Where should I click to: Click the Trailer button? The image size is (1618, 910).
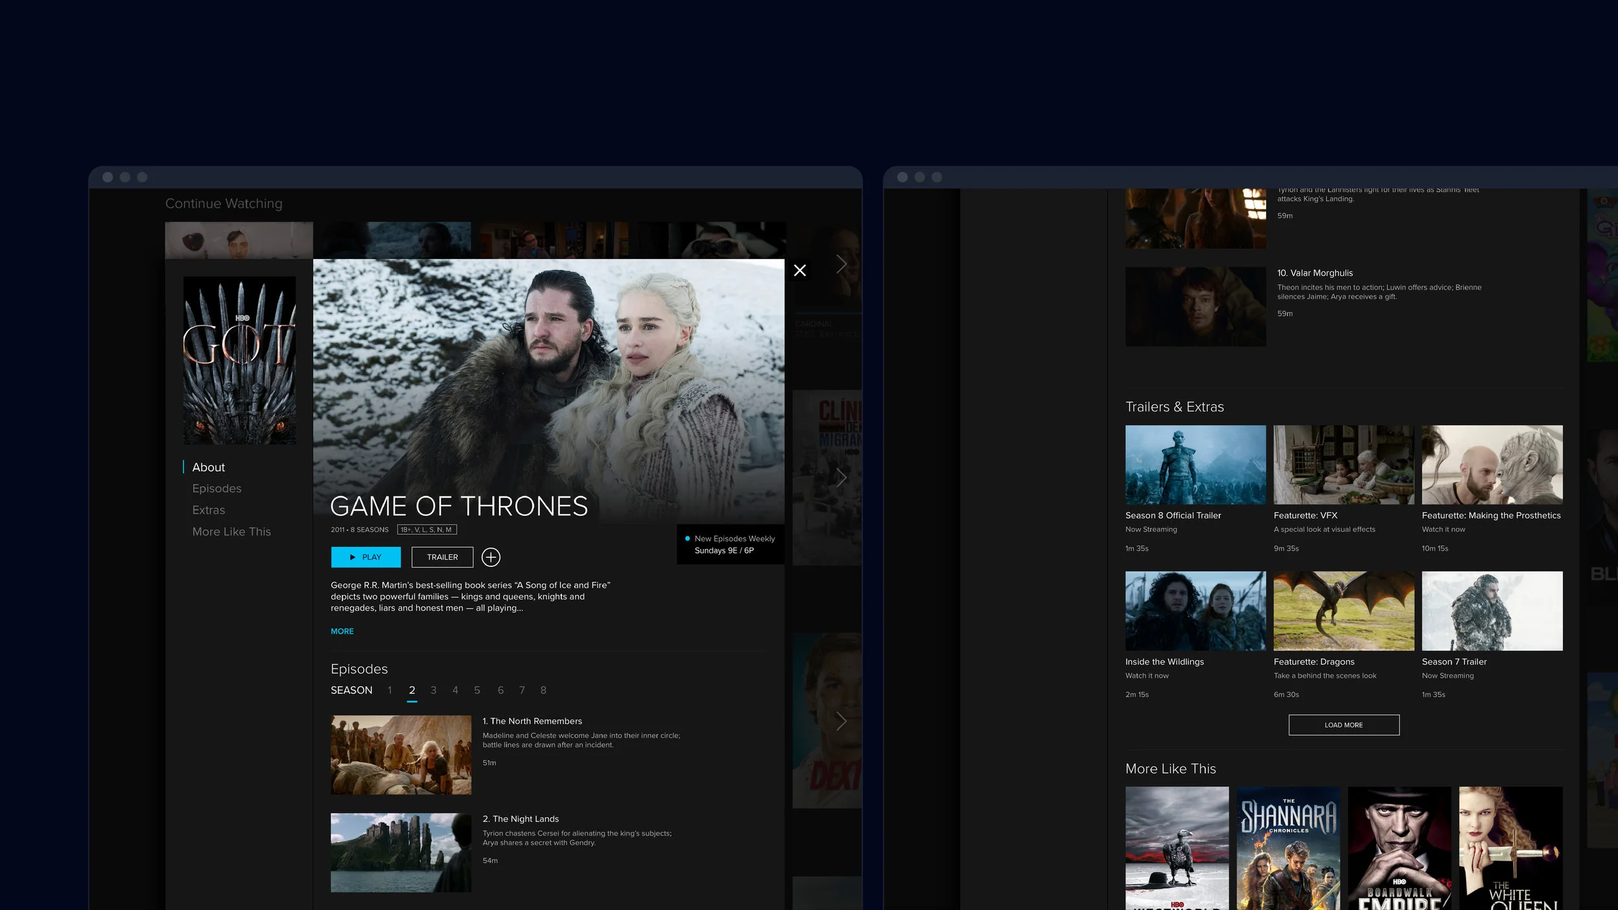coord(442,557)
